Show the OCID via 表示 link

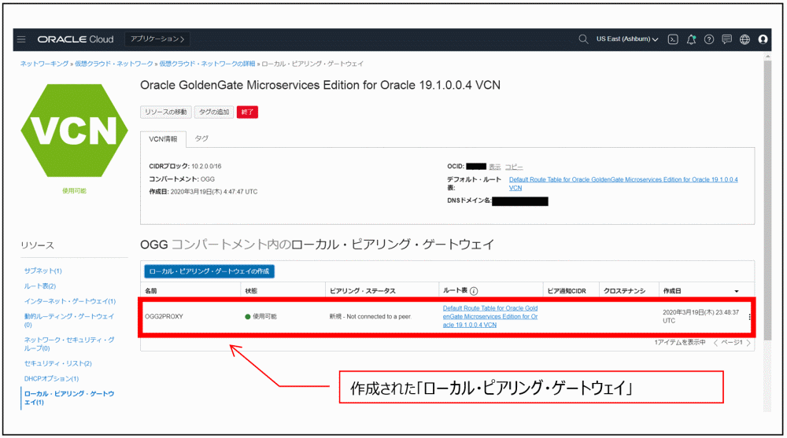pos(494,167)
